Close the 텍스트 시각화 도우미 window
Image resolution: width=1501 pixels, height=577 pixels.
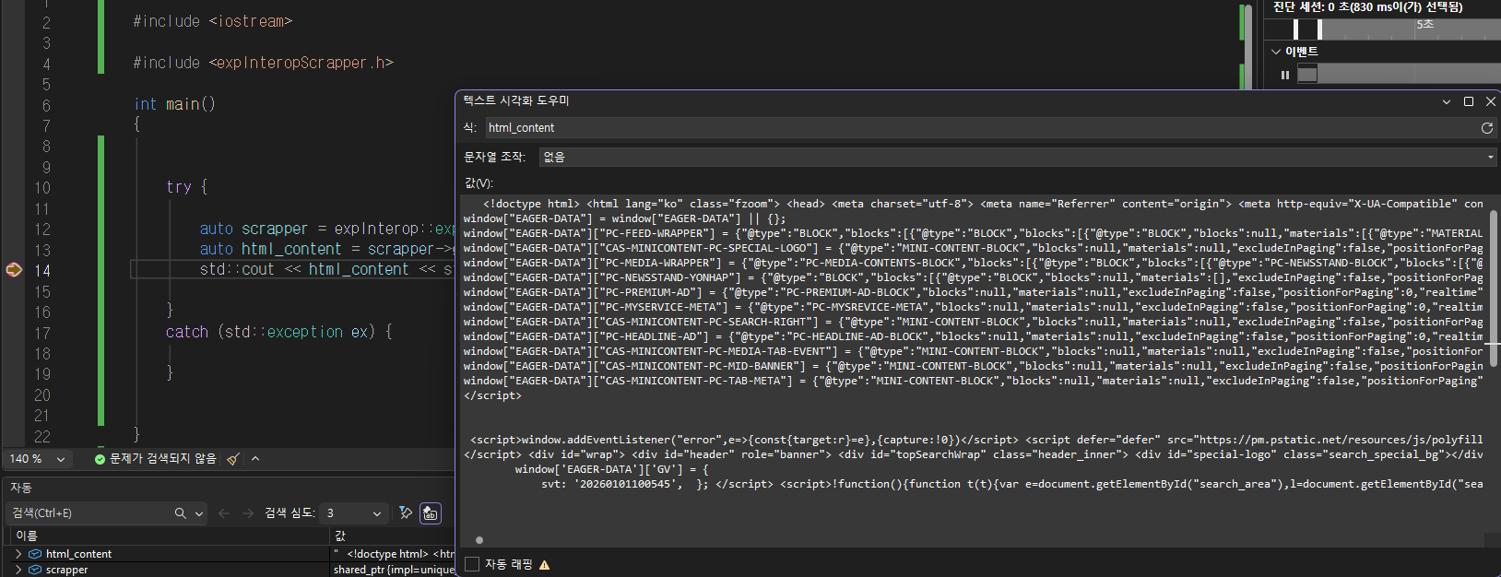[1490, 101]
